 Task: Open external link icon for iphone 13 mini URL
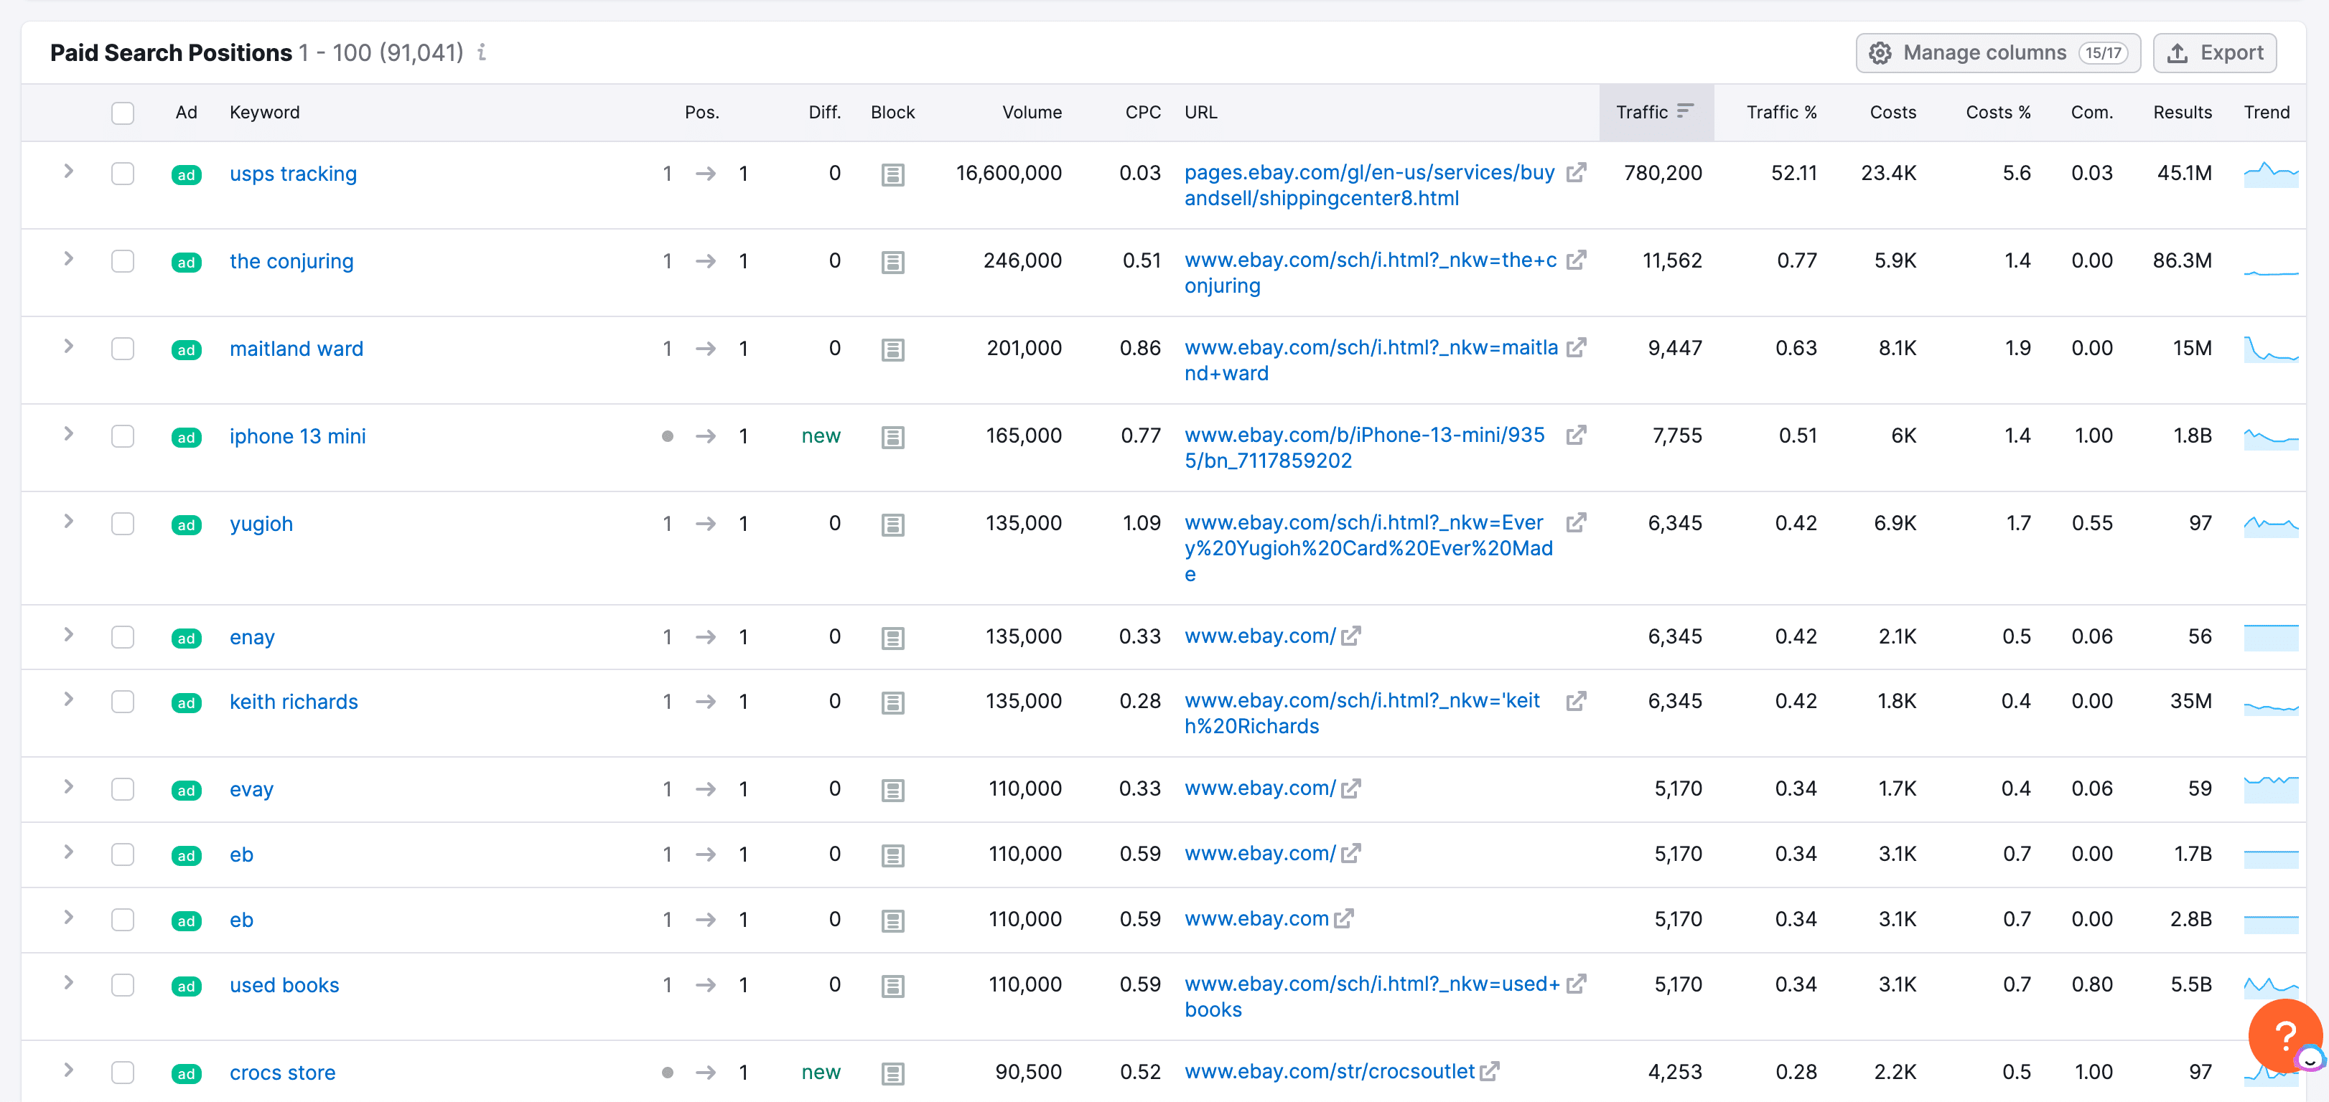click(x=1576, y=435)
